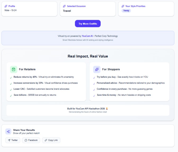
Task: Click the 'Real Impact, Real Value' heading
Action: click(x=88, y=56)
